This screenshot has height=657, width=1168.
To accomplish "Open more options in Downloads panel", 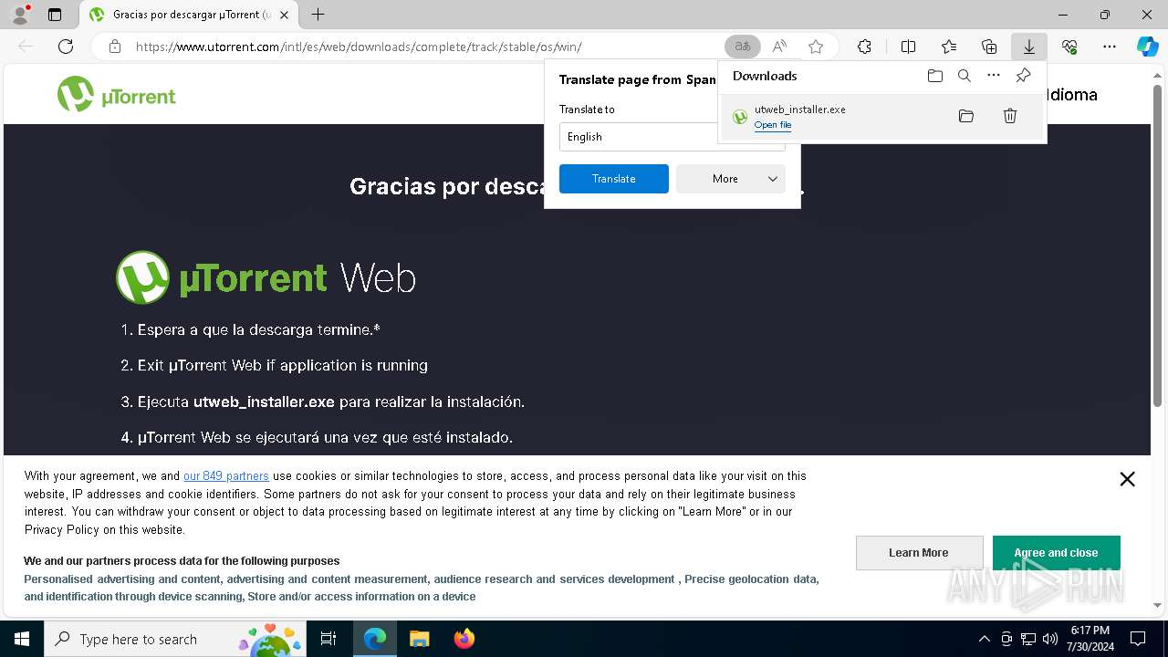I will pyautogui.click(x=994, y=76).
